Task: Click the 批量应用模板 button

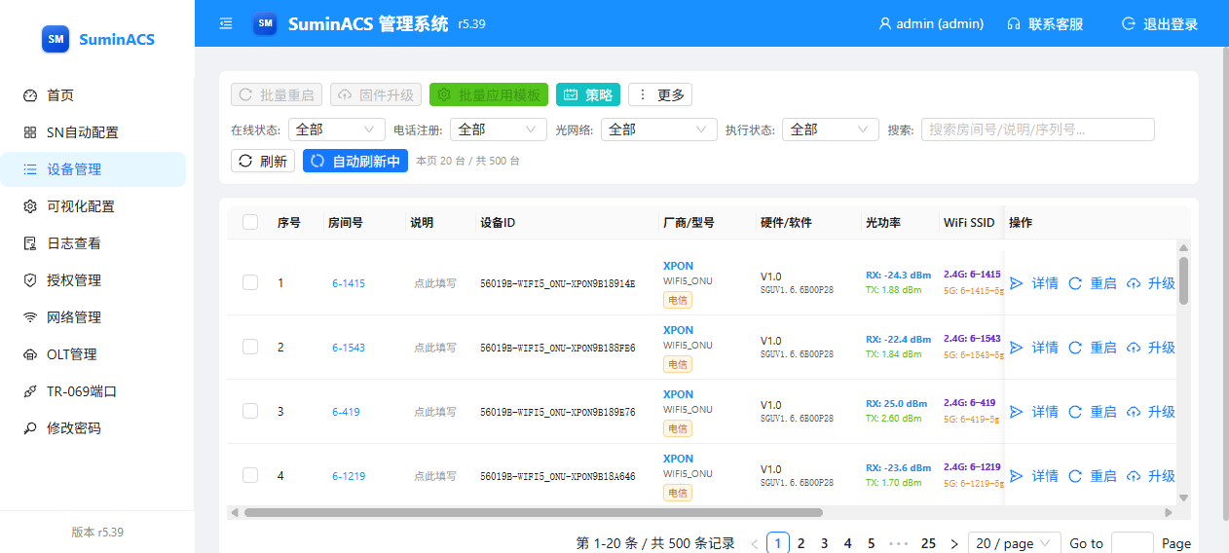Action: click(489, 94)
